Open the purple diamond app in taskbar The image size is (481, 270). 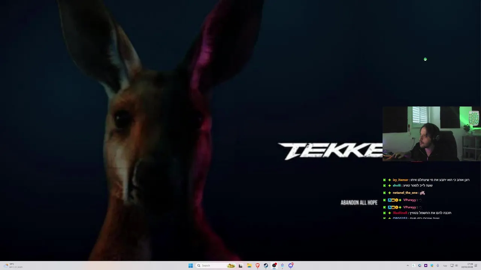tap(282, 265)
